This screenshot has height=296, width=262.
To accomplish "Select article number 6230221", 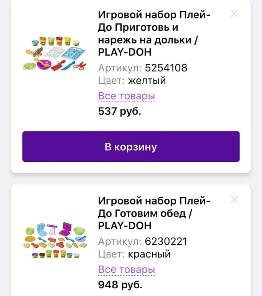I will (166, 241).
